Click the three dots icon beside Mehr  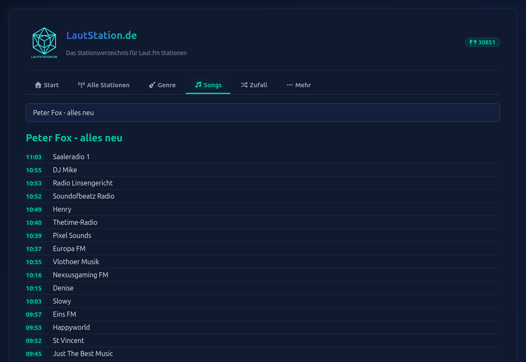click(290, 85)
